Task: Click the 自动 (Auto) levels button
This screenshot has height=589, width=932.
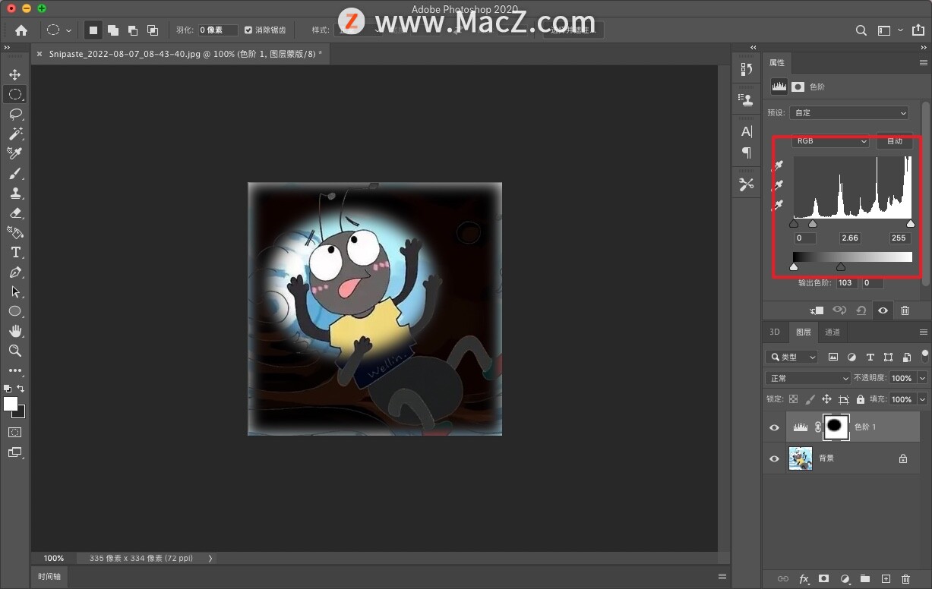Action: click(895, 141)
